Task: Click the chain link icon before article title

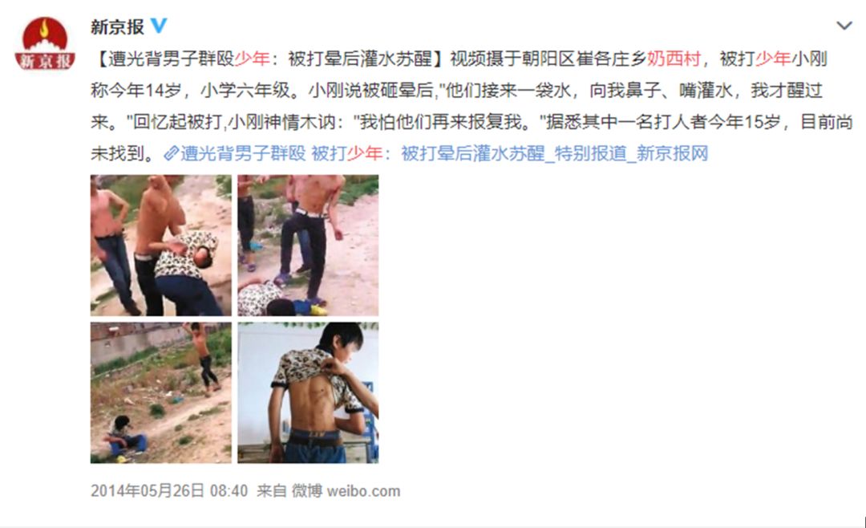Action: click(172, 154)
